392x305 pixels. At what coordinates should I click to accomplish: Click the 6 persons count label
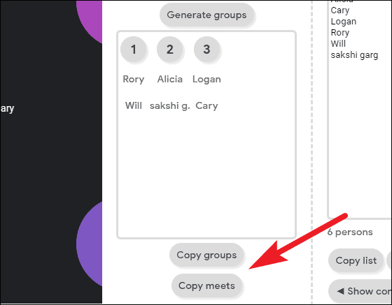pos(350,232)
